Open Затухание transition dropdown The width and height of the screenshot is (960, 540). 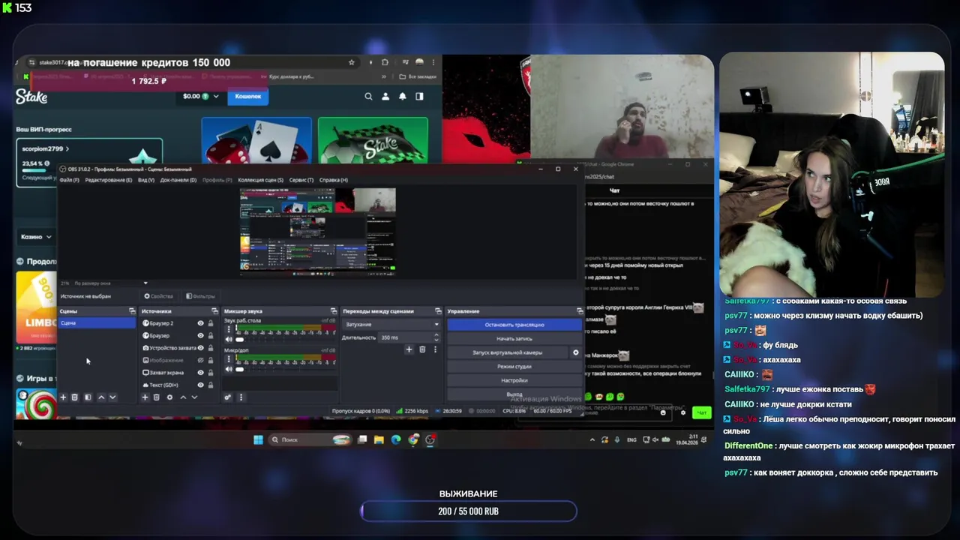391,325
